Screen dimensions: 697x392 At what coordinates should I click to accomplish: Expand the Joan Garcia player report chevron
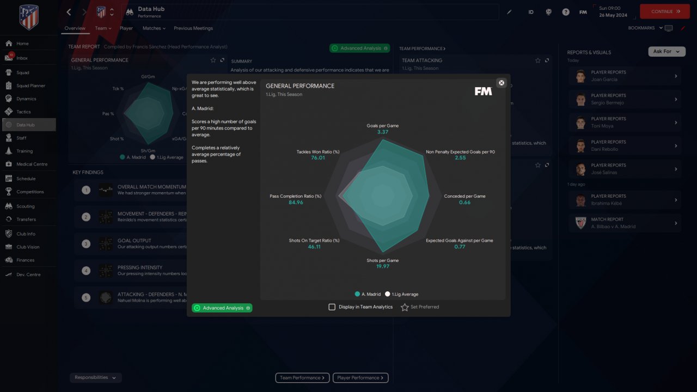tap(676, 76)
